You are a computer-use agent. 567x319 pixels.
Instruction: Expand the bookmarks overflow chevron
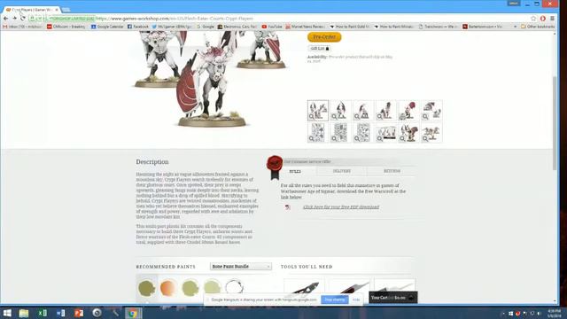point(516,27)
